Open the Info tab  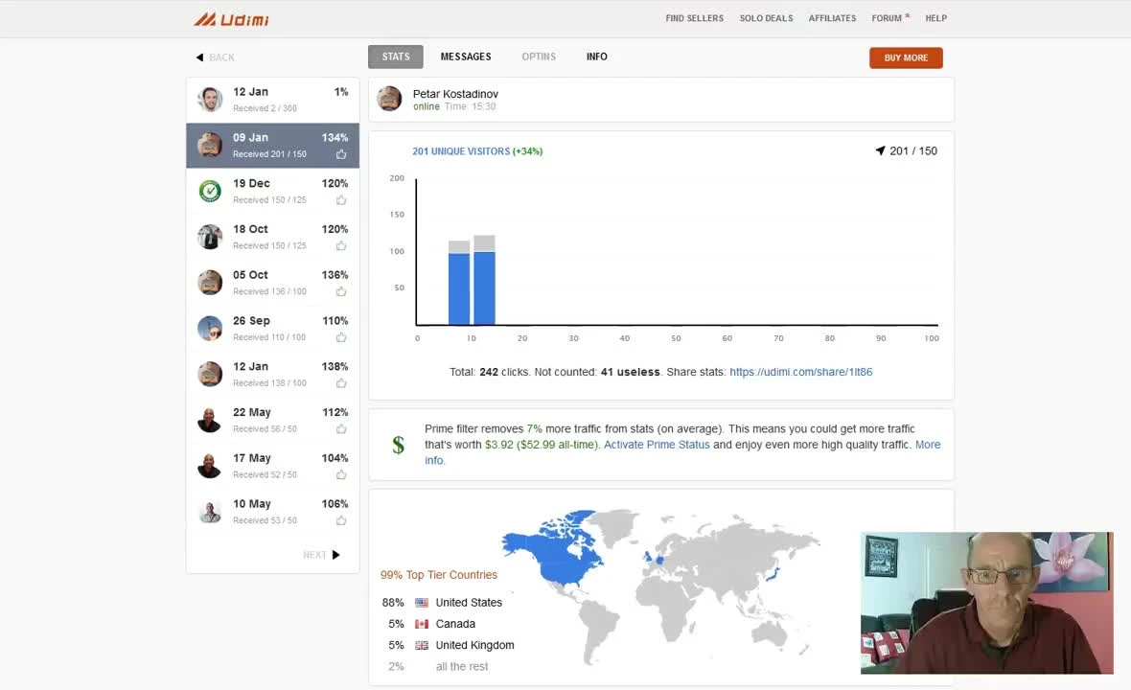pyautogui.click(x=596, y=57)
